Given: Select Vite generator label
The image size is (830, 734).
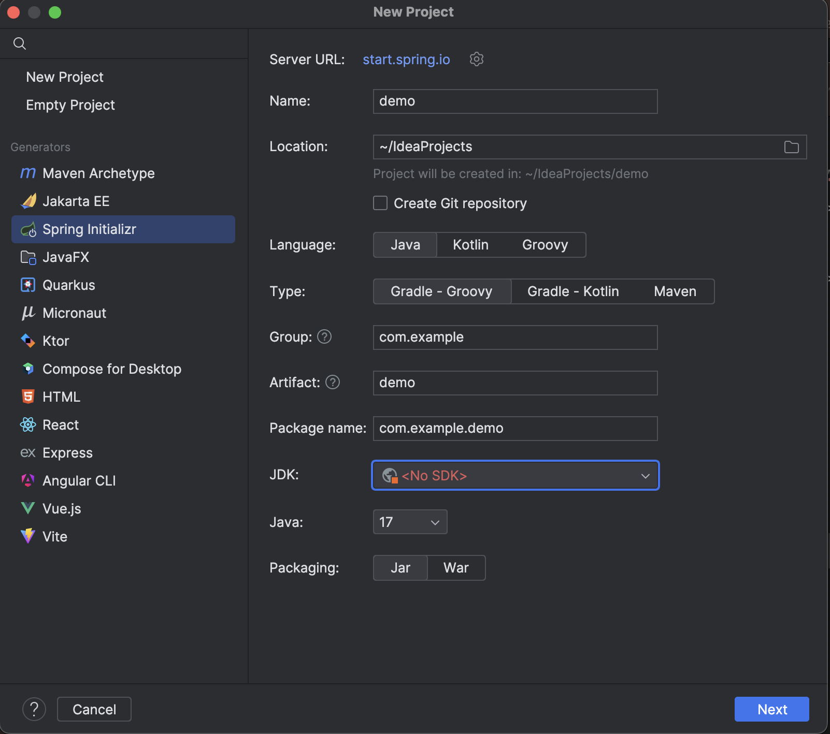Looking at the screenshot, I should pyautogui.click(x=55, y=537).
